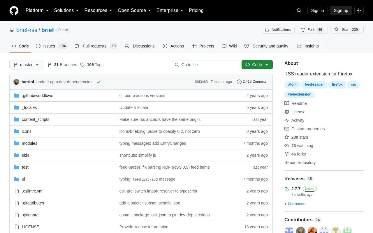Click the + 14 releases link
This screenshot has height=233, width=373.
click(295, 204)
